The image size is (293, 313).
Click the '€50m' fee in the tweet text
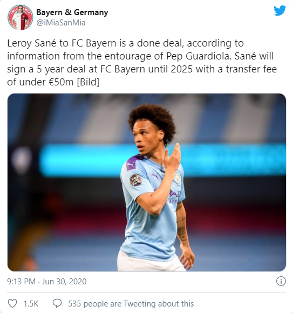pos(61,82)
